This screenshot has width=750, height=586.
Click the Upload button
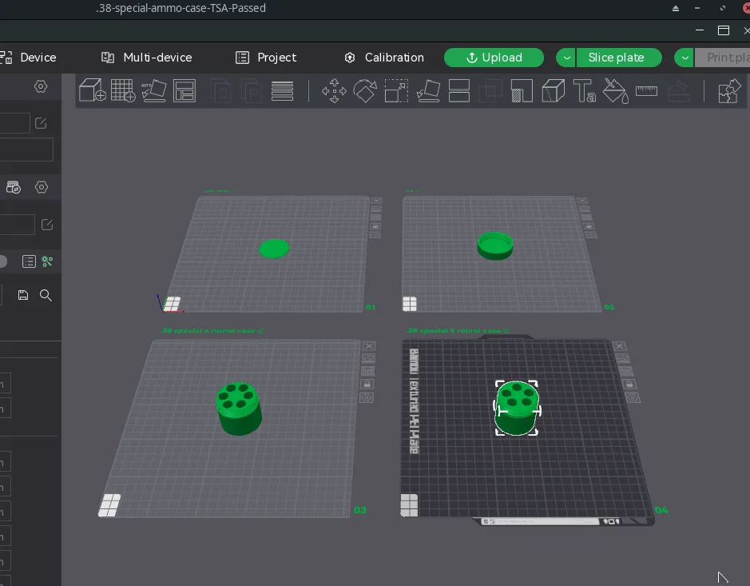(494, 58)
